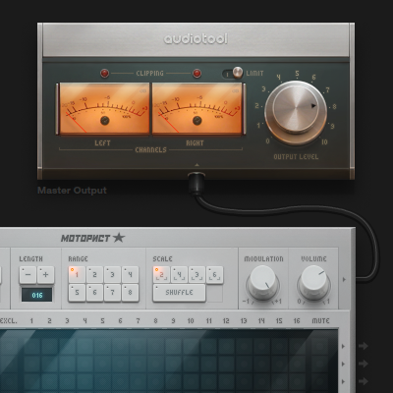Select the Master Output device label
The image size is (393, 393).
(72, 191)
